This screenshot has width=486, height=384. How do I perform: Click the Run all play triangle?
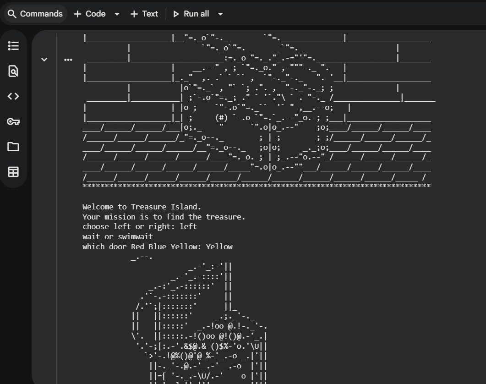pyautogui.click(x=176, y=14)
